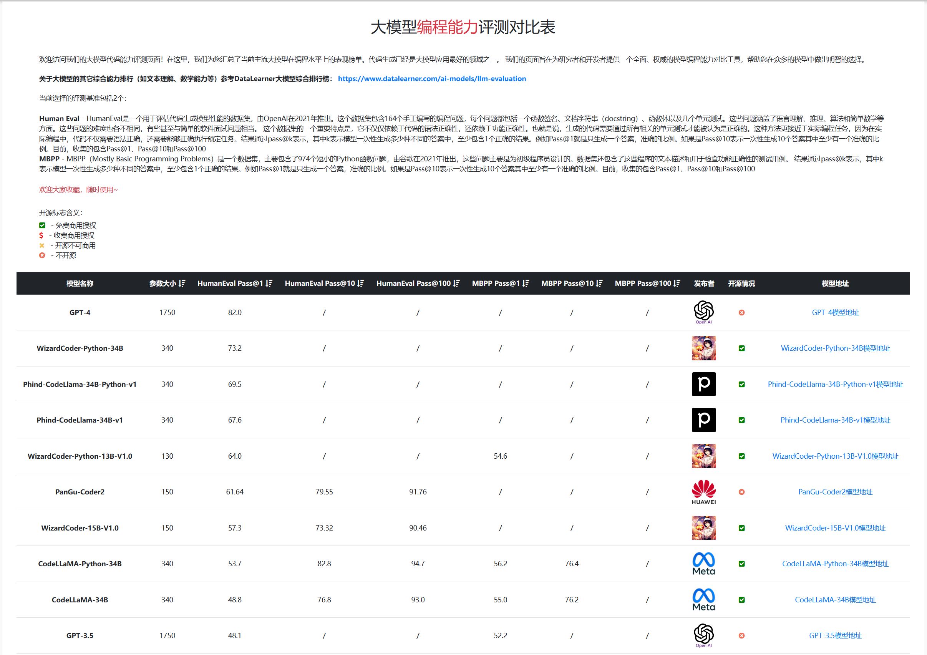The image size is (927, 655).
Task: Click the not-open-source red icon for GPT-4
Action: coord(741,313)
